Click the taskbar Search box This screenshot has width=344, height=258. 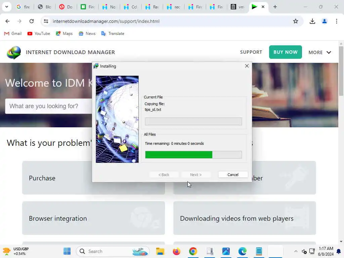click(x=113, y=251)
